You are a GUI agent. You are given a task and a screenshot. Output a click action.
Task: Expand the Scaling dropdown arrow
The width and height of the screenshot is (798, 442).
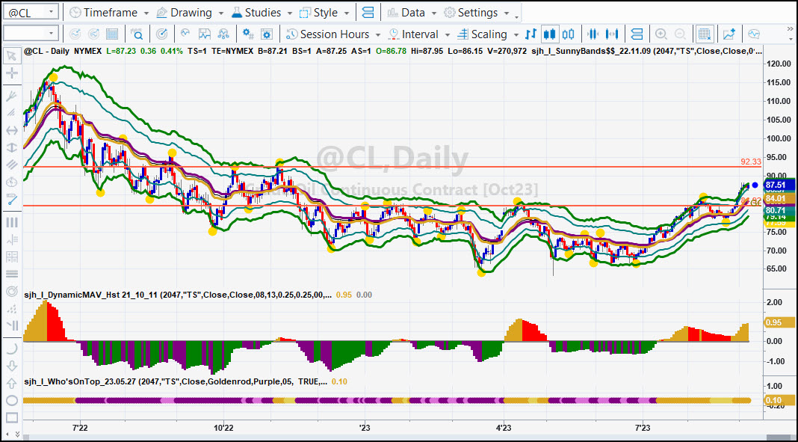pyautogui.click(x=516, y=34)
